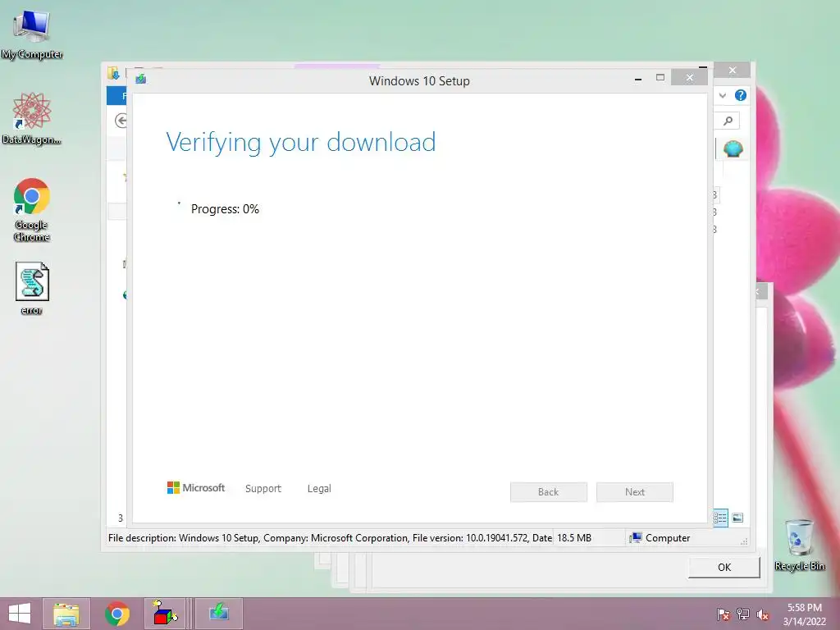Click the Explorer help question mark icon
840x630 pixels.
[x=741, y=95]
